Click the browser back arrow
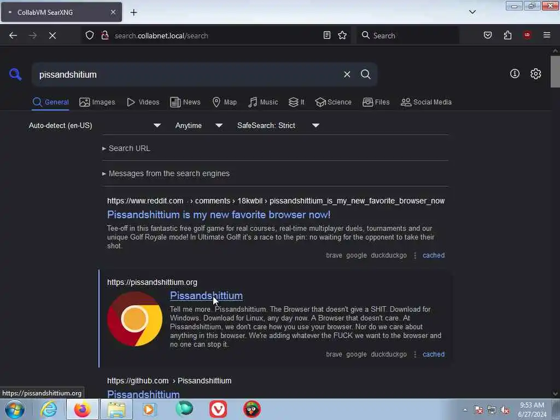This screenshot has height=420, width=560. (13, 36)
